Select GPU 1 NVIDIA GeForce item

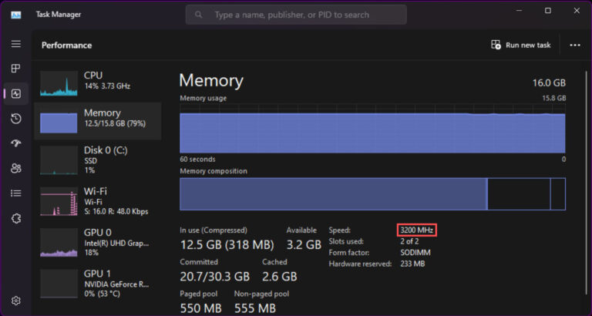97,283
